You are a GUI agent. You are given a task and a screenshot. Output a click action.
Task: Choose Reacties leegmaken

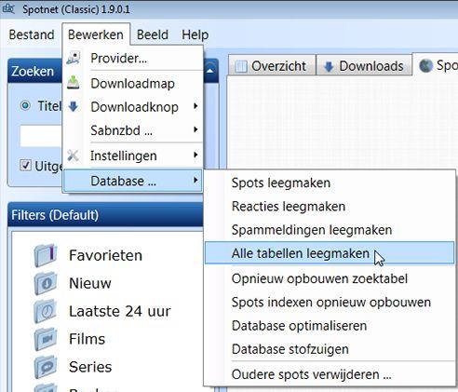point(330,206)
